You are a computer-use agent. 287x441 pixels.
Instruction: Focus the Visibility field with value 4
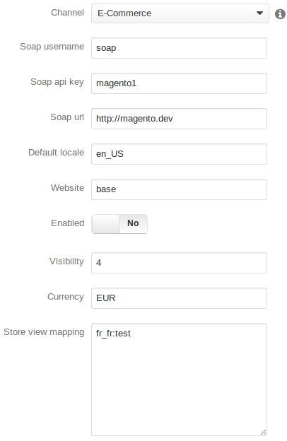(179, 263)
